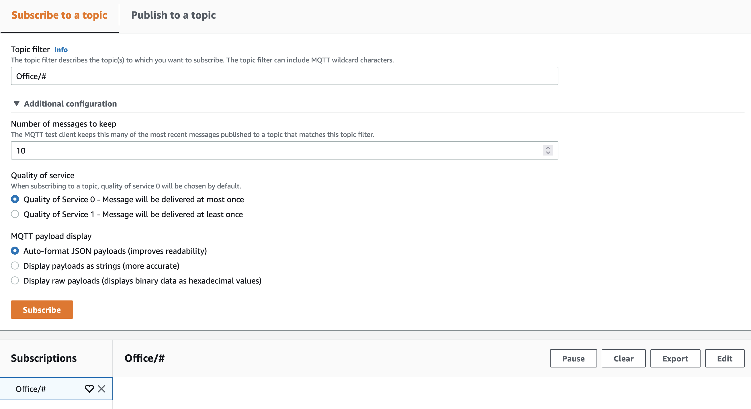
Task: Click the MQTT payload display label
Action: click(51, 236)
